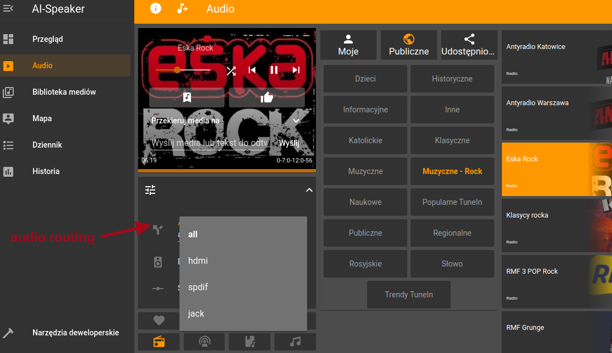Click the add music note icon

182,9
